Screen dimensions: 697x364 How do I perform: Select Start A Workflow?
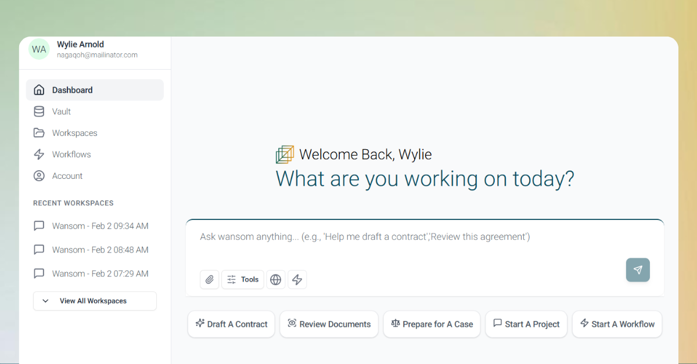(x=617, y=324)
